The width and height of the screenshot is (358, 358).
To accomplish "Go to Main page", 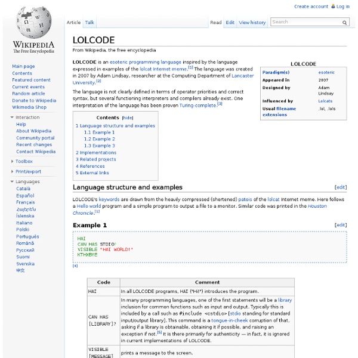I will (23, 66).
